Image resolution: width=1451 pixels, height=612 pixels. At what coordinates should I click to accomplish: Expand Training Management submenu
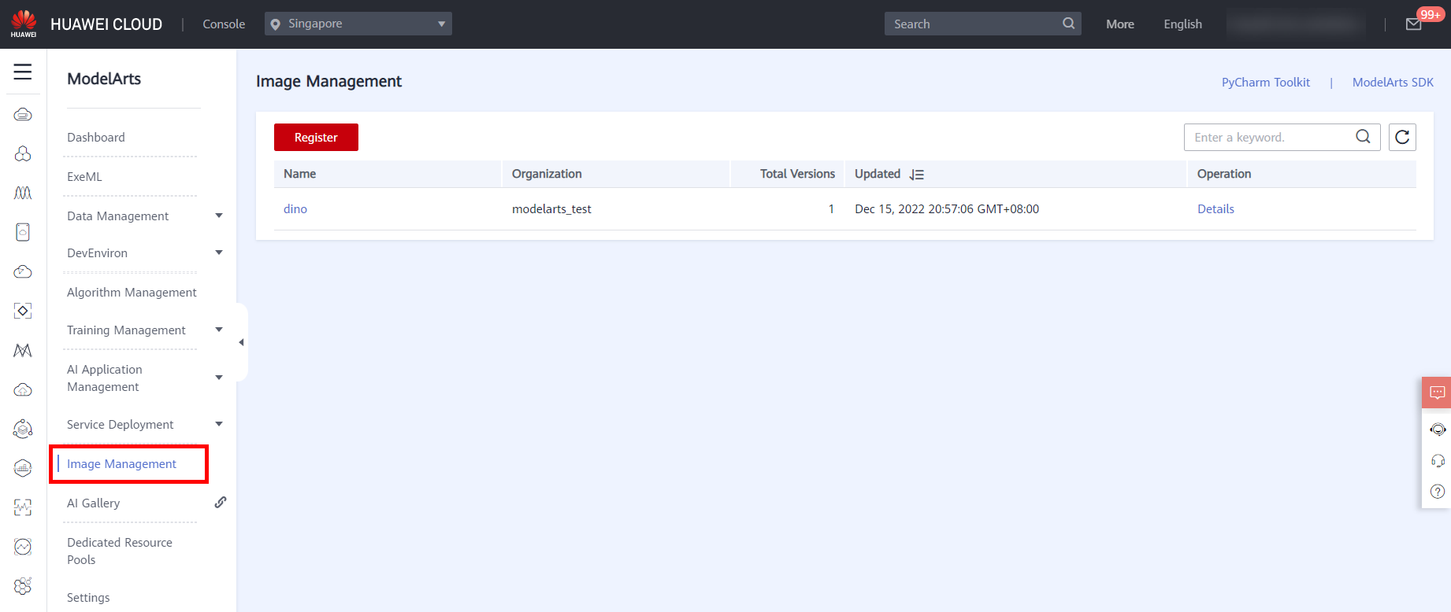(x=219, y=330)
